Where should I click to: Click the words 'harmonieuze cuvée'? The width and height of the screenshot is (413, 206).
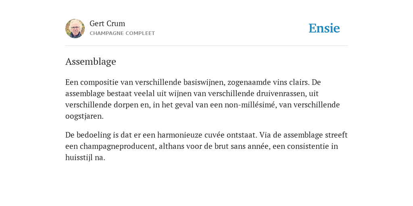[191, 135]
